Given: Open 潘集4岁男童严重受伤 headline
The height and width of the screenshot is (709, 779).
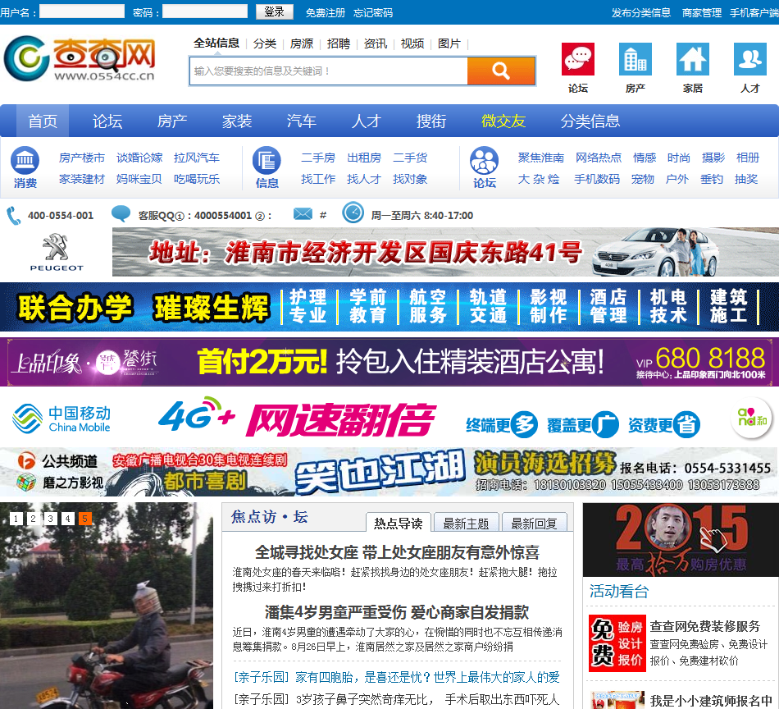Looking at the screenshot, I should pyautogui.click(x=396, y=612).
